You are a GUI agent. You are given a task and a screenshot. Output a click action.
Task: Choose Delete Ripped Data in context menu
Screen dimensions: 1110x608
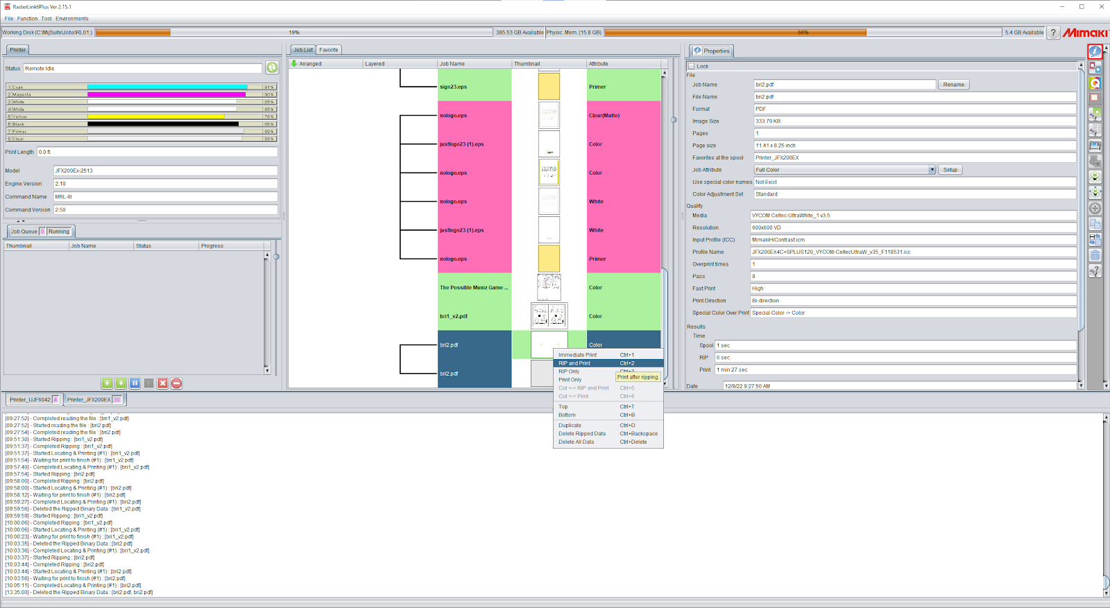(608, 434)
